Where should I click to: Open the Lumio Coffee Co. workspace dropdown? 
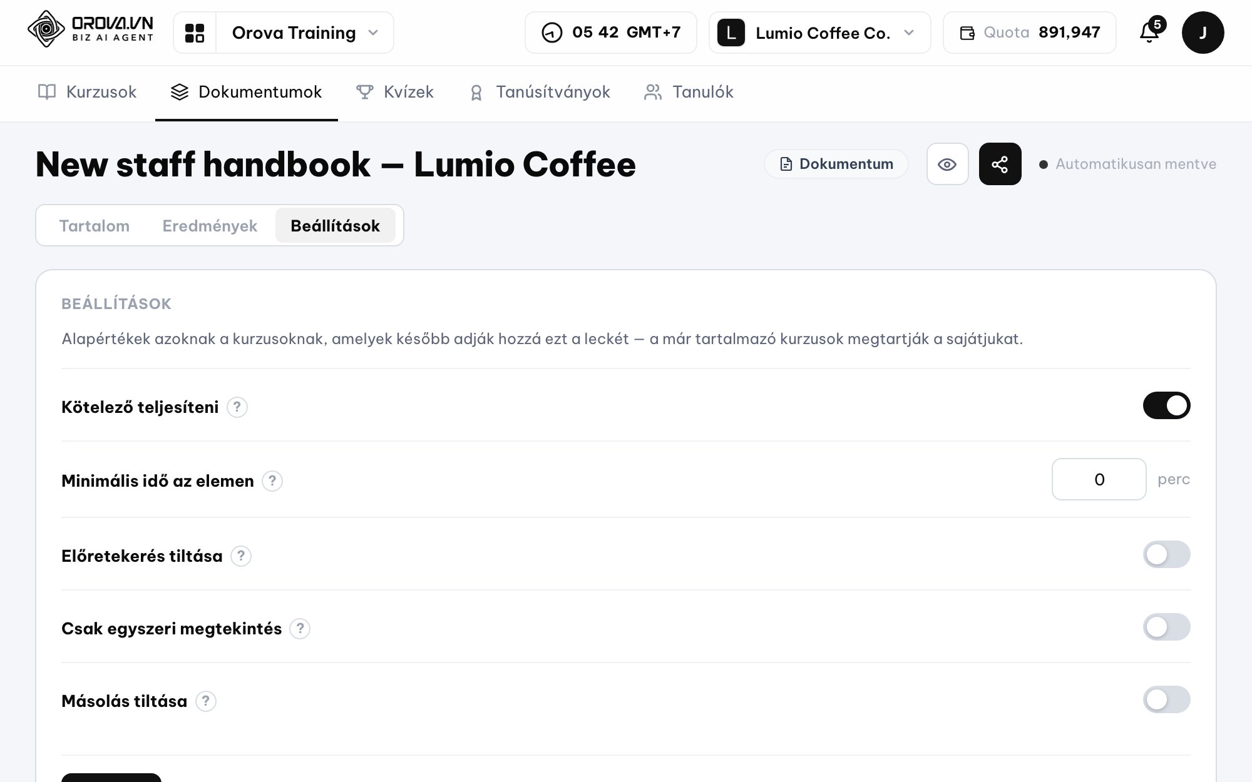click(x=819, y=33)
